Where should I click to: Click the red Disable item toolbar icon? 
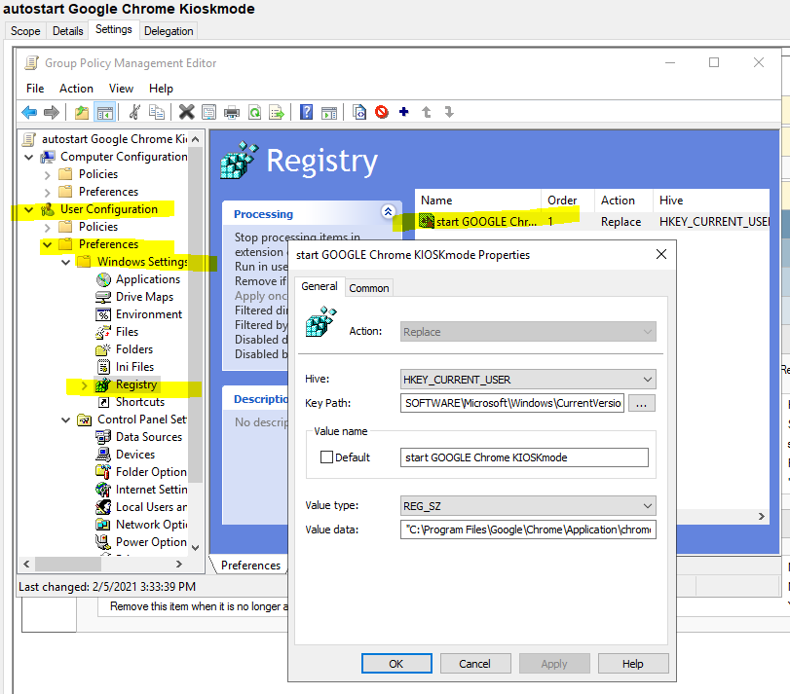coord(382,112)
